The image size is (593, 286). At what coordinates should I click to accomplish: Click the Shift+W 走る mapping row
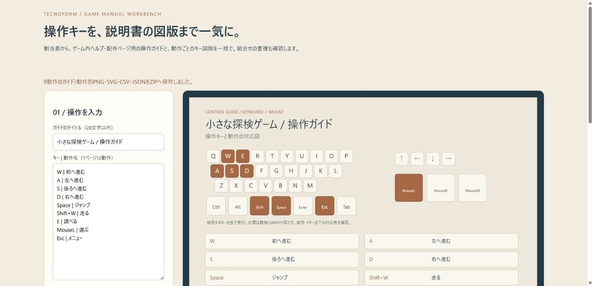441,277
